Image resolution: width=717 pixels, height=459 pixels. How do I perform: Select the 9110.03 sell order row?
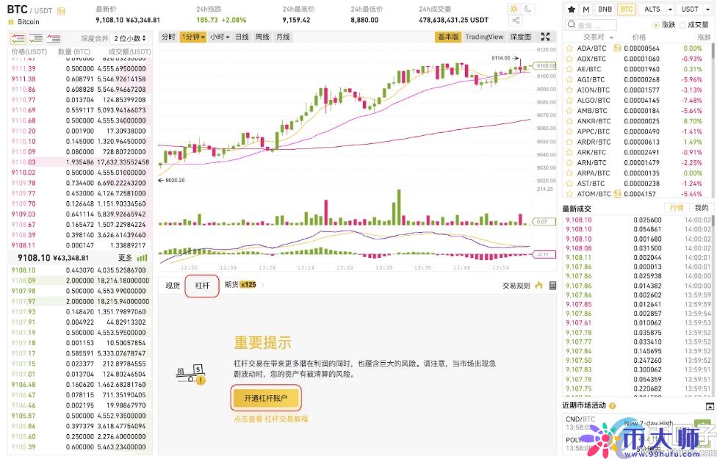tap(81, 162)
